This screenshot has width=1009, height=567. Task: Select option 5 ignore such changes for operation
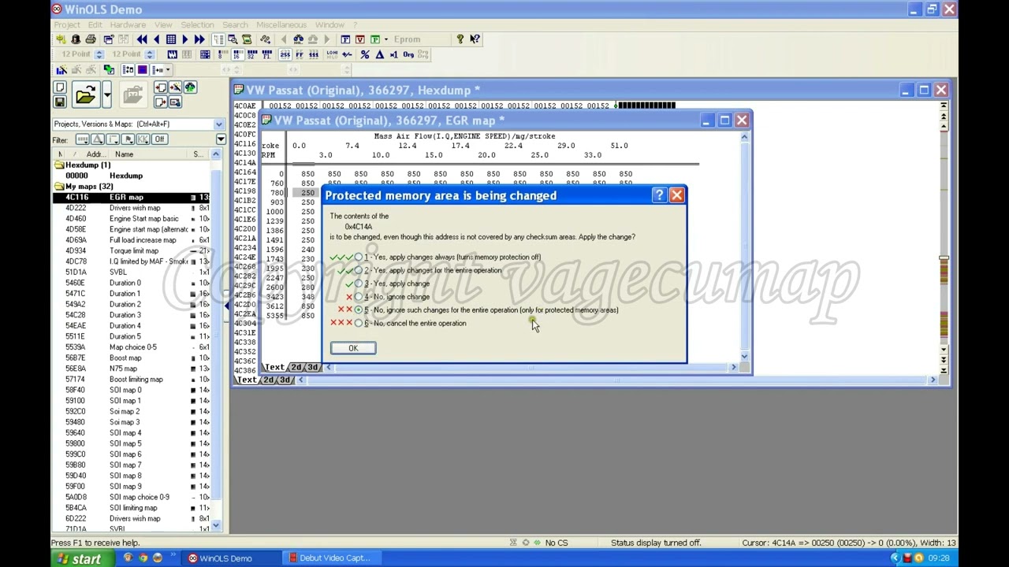359,310
